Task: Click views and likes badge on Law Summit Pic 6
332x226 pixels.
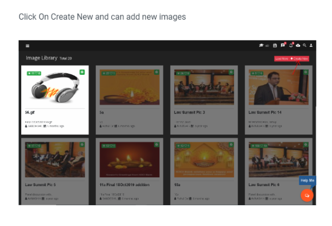Action: (x=259, y=146)
